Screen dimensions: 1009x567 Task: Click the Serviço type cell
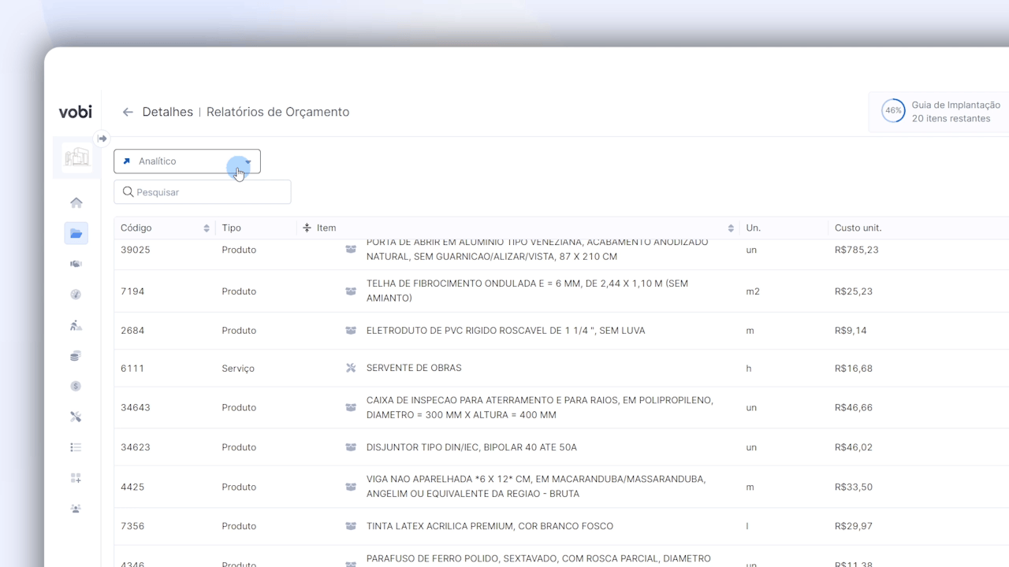[238, 368]
